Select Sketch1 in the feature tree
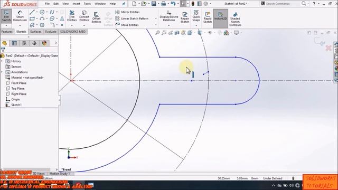 point(14,105)
